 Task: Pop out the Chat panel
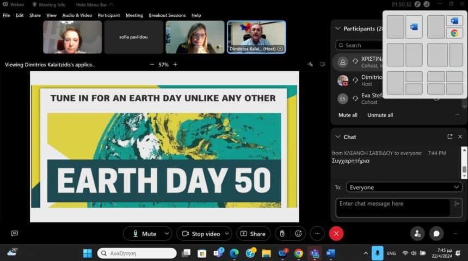click(x=450, y=136)
